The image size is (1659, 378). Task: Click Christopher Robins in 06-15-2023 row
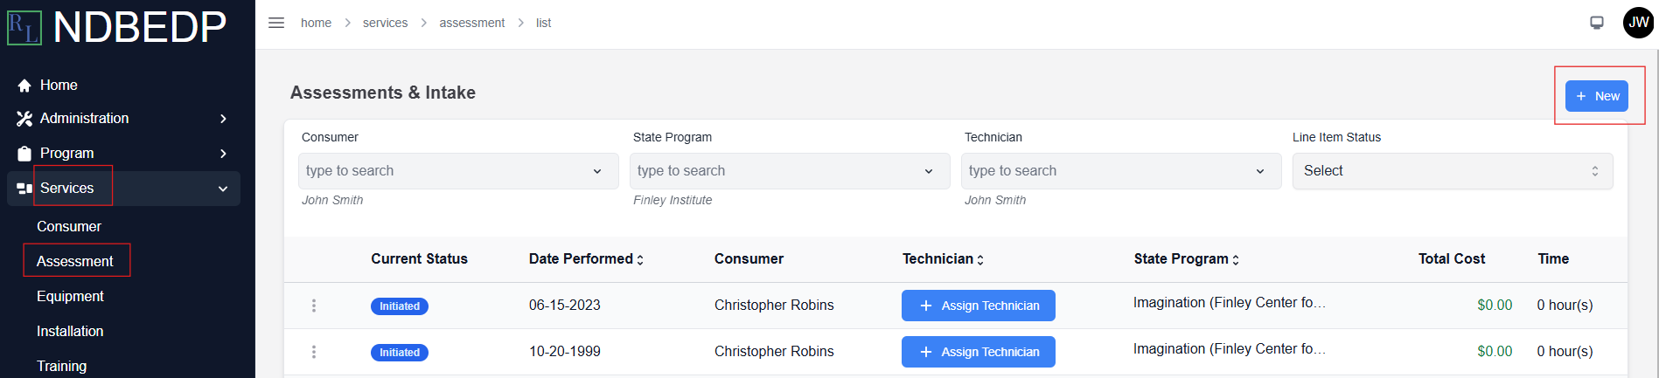[x=774, y=306]
